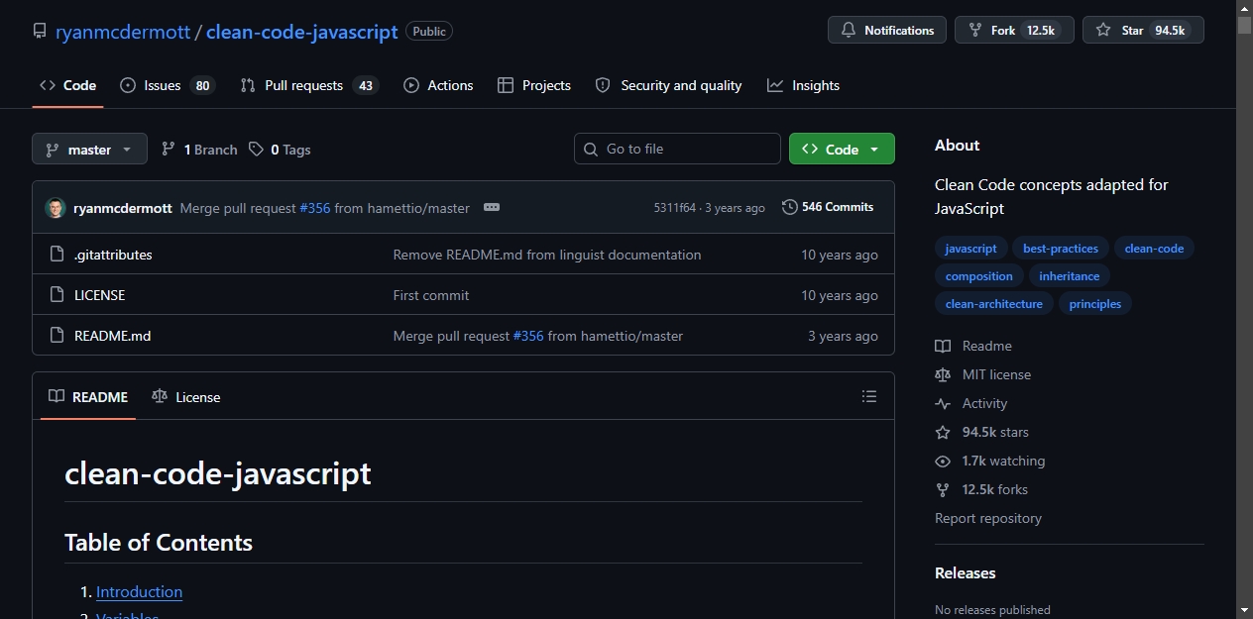Click the fork icon beside 12.5k forks

(943, 489)
